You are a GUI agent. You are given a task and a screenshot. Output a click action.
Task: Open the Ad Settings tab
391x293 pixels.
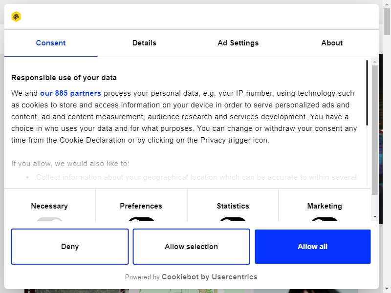pyautogui.click(x=238, y=43)
